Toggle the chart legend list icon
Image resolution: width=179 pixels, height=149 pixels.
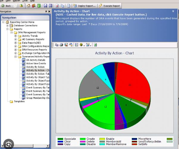tap(77, 45)
